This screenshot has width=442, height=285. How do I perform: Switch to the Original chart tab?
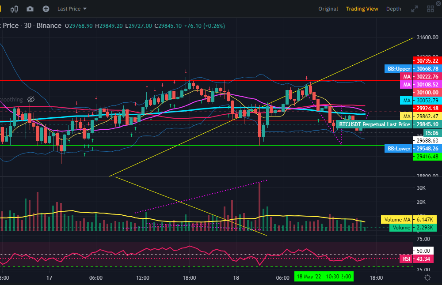(x=328, y=9)
